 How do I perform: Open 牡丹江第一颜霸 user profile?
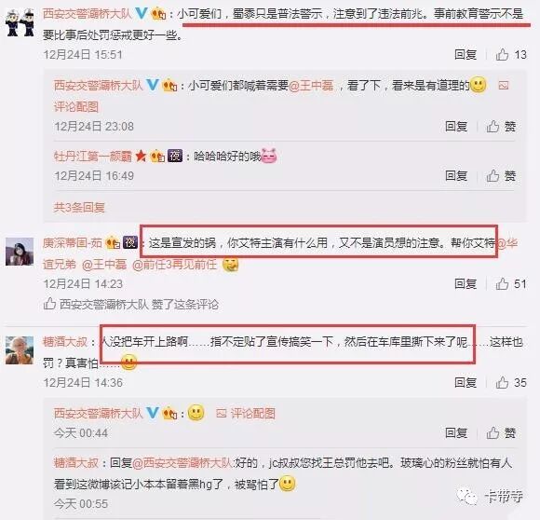coord(93,157)
